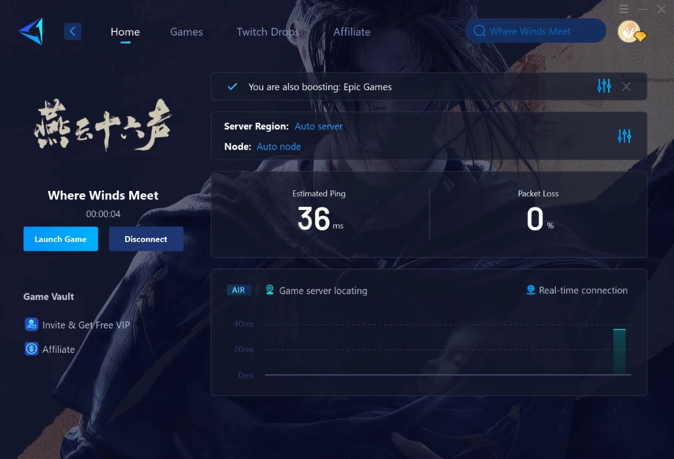Open the hamburger menu in title bar
The image size is (674, 459).
click(x=624, y=9)
